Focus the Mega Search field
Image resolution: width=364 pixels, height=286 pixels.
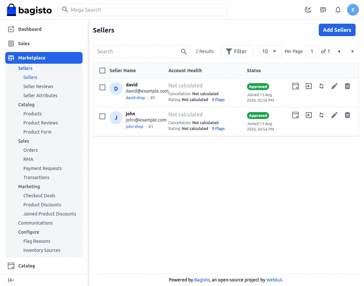(143, 10)
